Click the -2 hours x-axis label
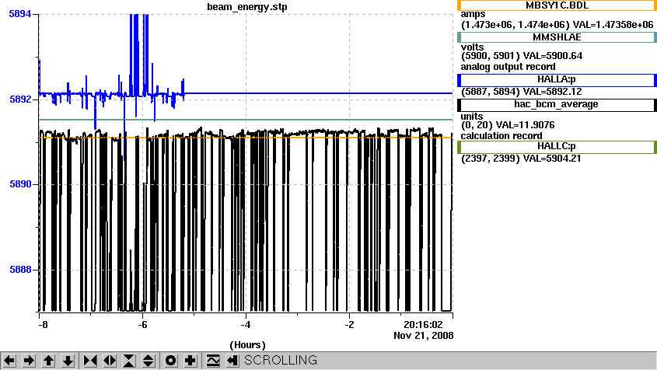This screenshot has width=657, height=370. pyautogui.click(x=349, y=325)
